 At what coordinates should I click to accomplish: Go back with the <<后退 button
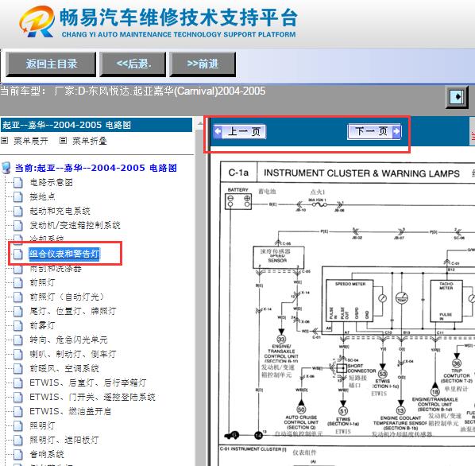pyautogui.click(x=133, y=64)
